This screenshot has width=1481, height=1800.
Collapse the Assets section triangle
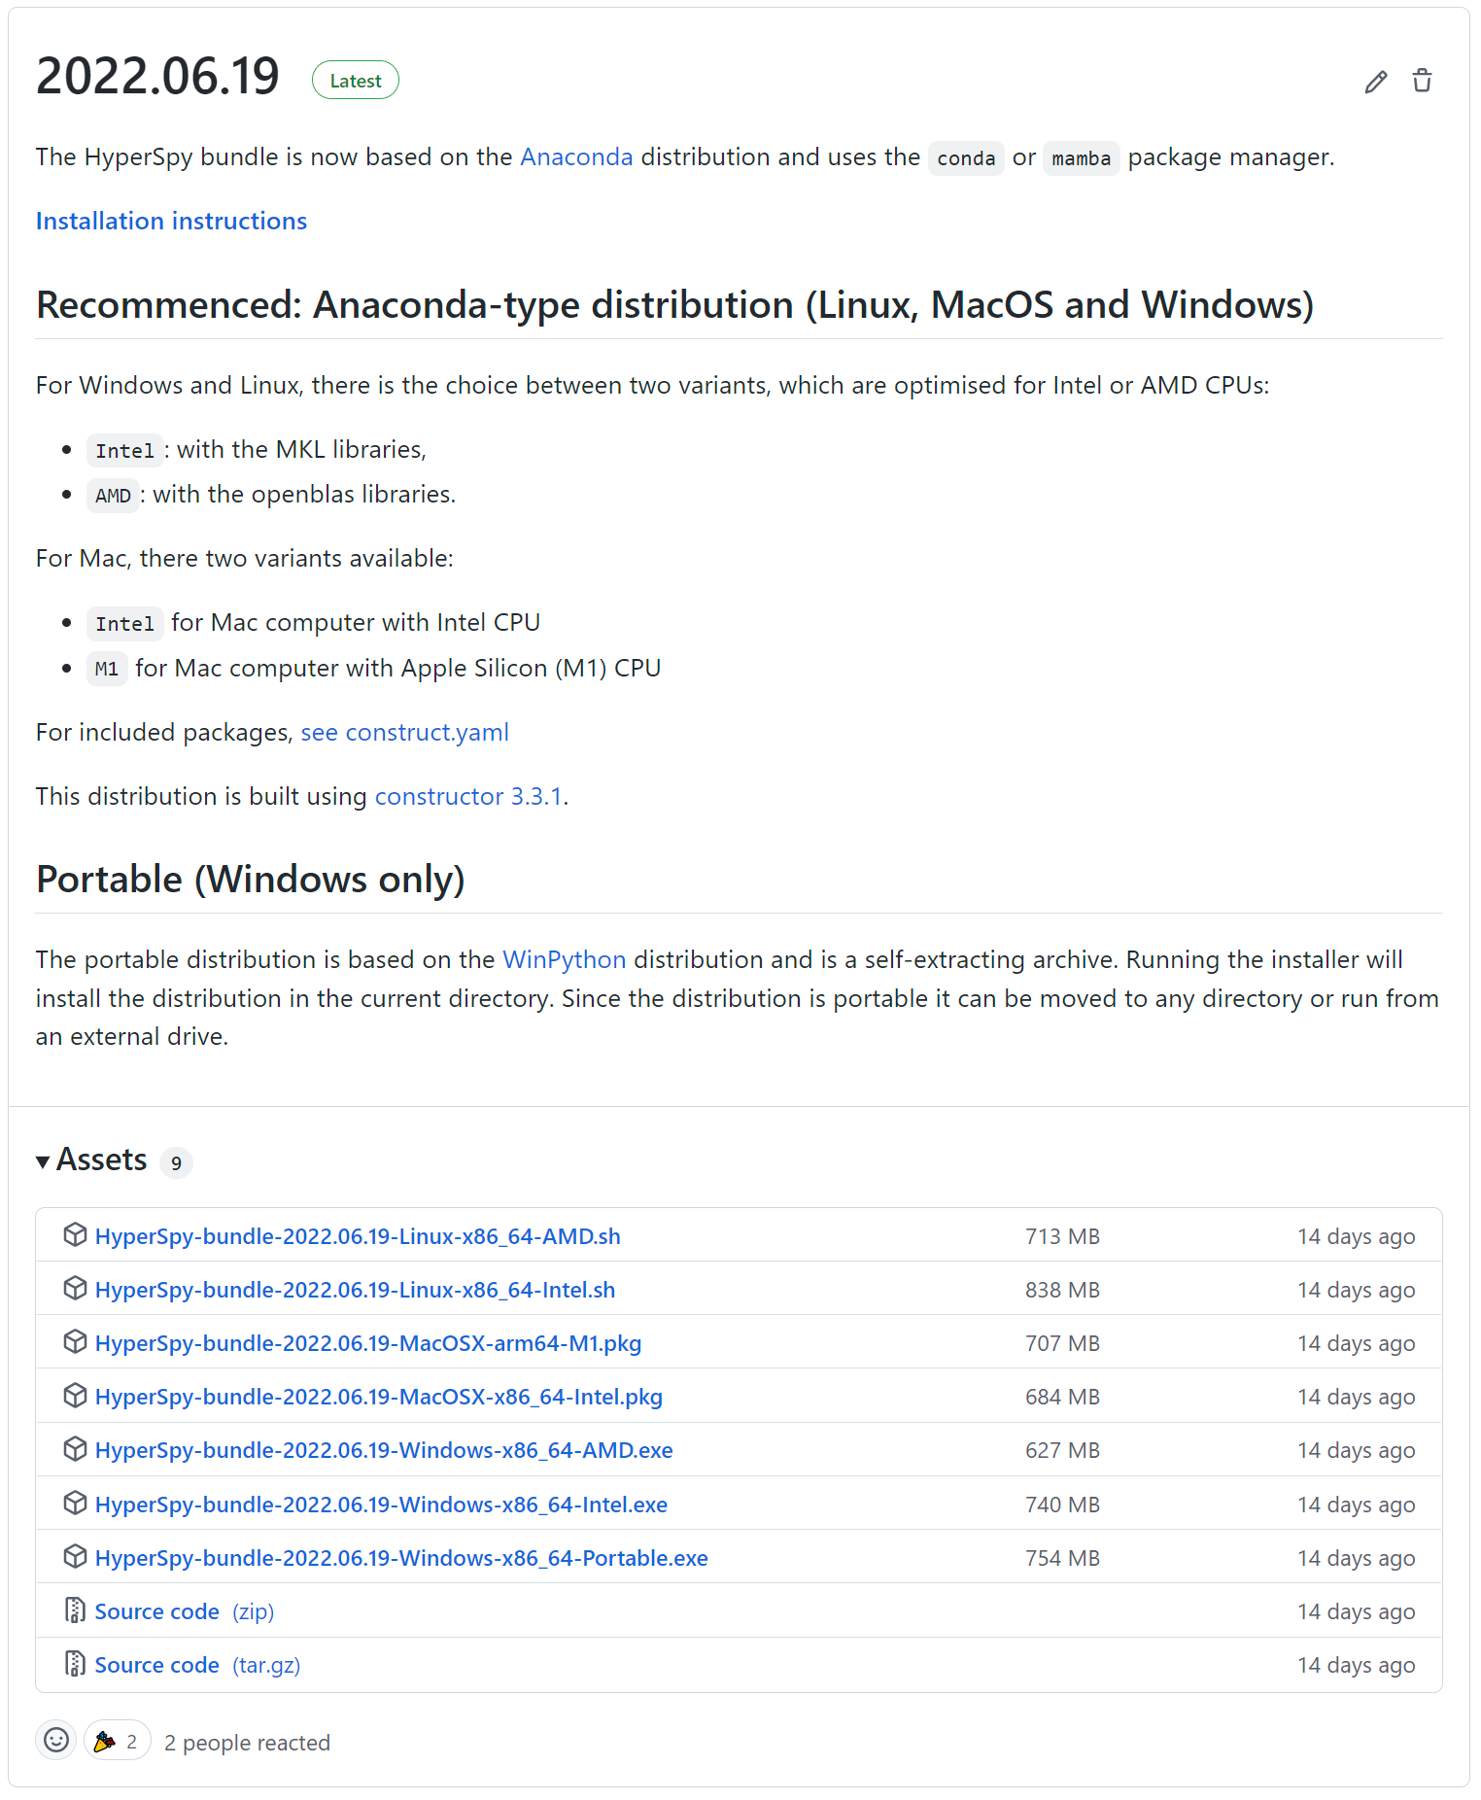(x=43, y=1161)
